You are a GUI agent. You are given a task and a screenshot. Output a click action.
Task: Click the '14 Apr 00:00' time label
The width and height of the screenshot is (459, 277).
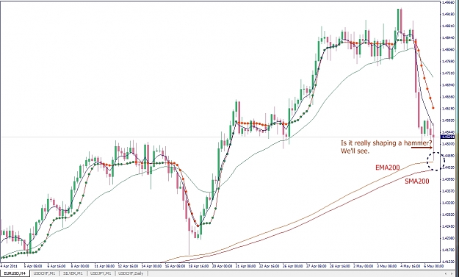[x=151, y=266]
